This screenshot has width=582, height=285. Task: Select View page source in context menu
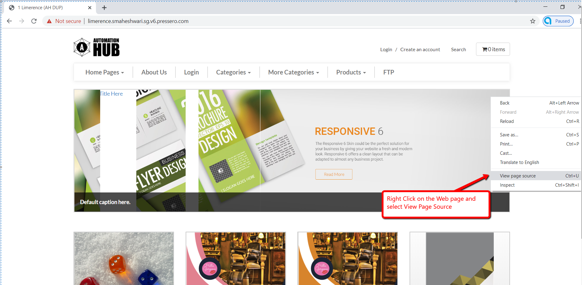tap(536, 176)
